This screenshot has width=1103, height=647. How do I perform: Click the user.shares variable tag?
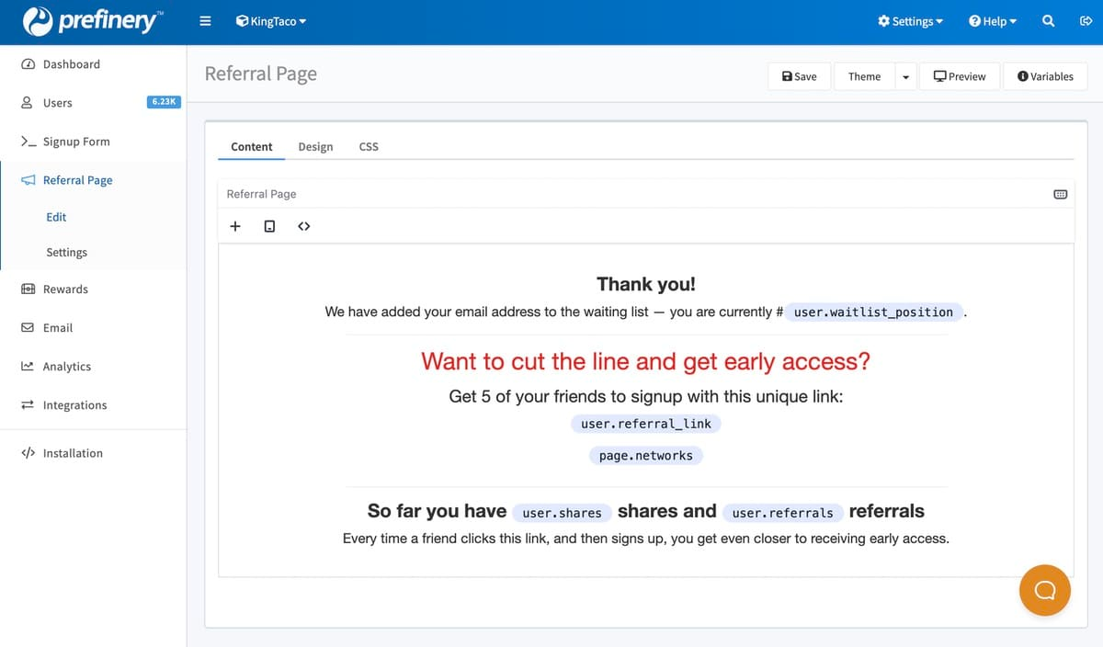pyautogui.click(x=562, y=513)
